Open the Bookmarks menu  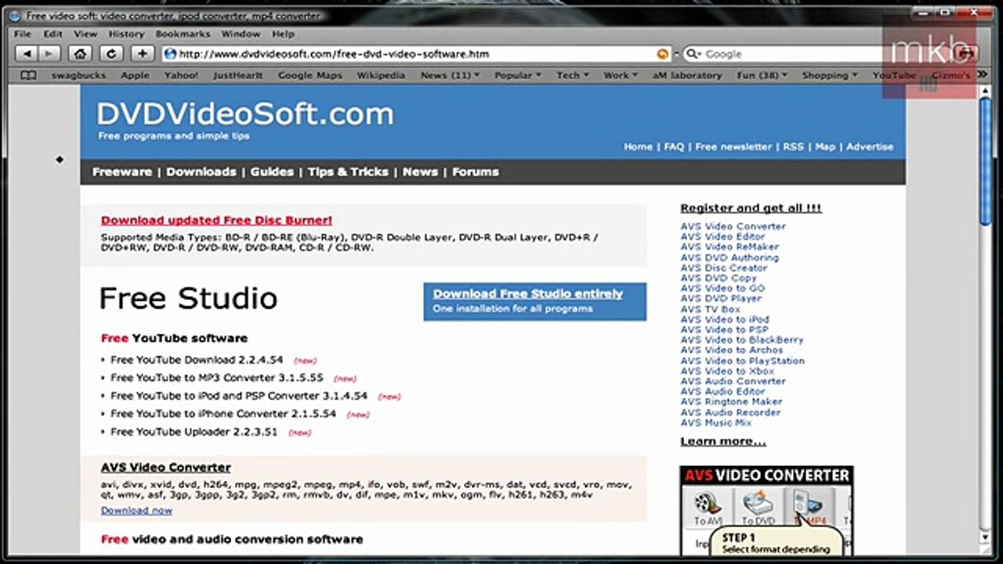pos(183,34)
